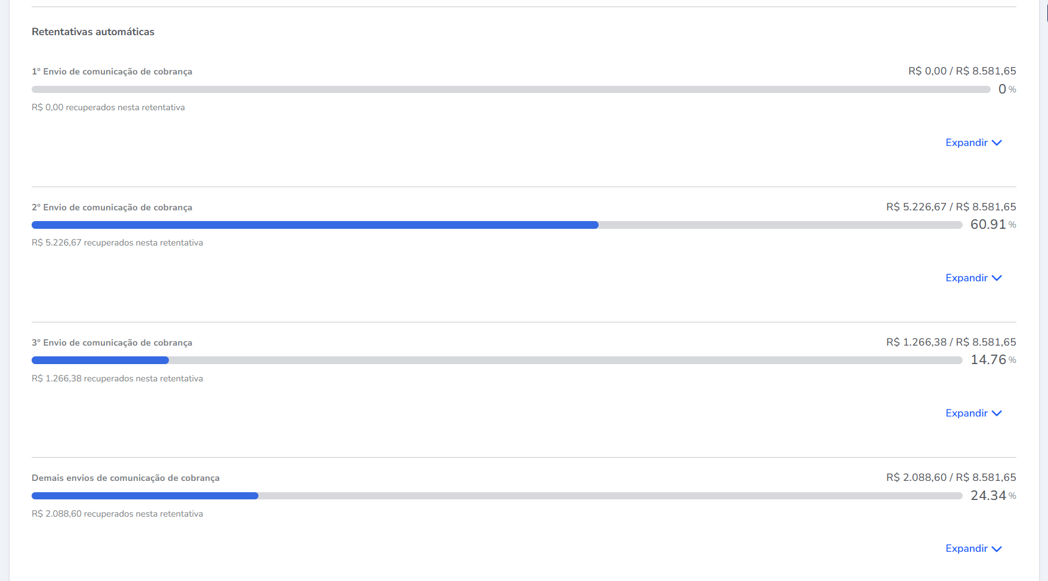Click the chevron icon beside Expandir in 2º Envio
The image size is (1048, 581).
pos(997,278)
